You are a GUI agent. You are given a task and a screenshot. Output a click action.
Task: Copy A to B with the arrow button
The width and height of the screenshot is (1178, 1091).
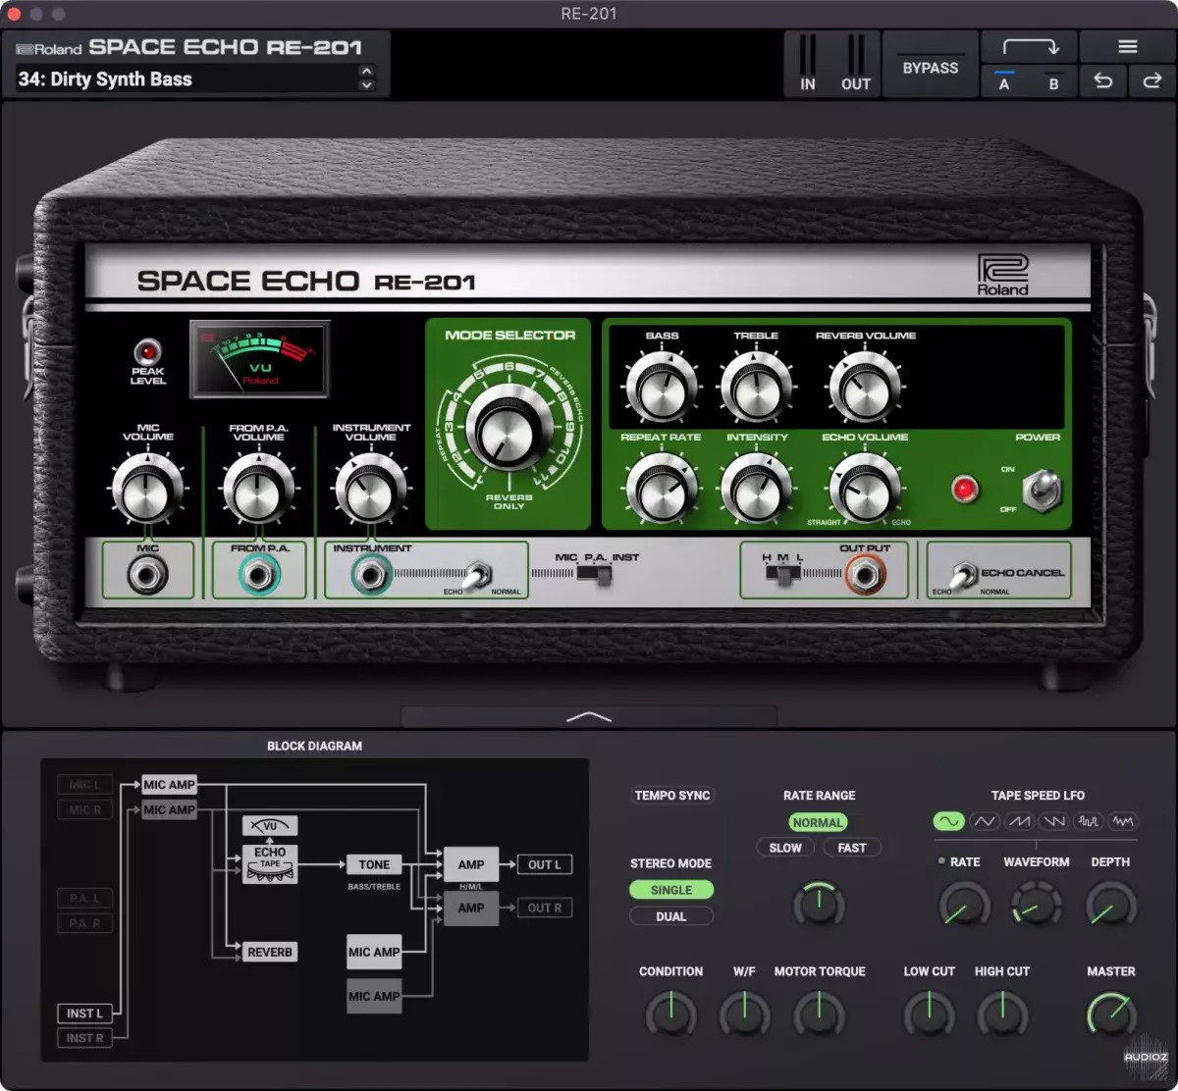pyautogui.click(x=1029, y=47)
